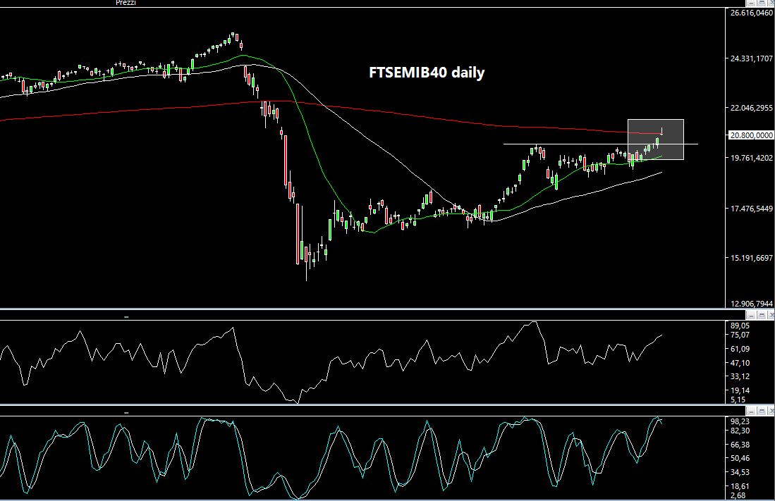Click the Prezzi panel title
This screenshot has height=501, width=775.
coord(126,3)
